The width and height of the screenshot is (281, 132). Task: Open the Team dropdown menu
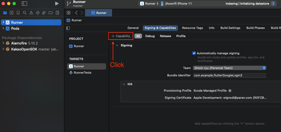tap(230, 68)
